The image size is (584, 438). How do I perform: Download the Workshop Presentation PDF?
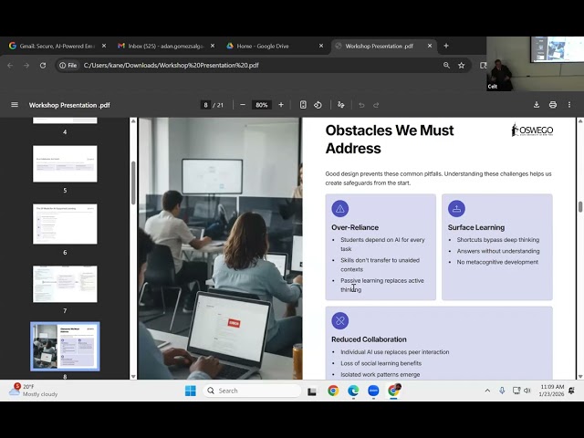(x=537, y=105)
